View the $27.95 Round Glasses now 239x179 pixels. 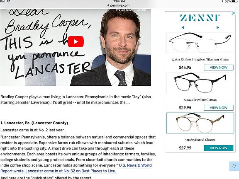pyautogui.click(x=218, y=148)
